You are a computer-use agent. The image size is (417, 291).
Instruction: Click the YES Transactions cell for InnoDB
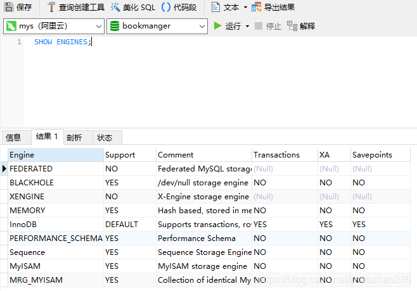click(x=285, y=225)
